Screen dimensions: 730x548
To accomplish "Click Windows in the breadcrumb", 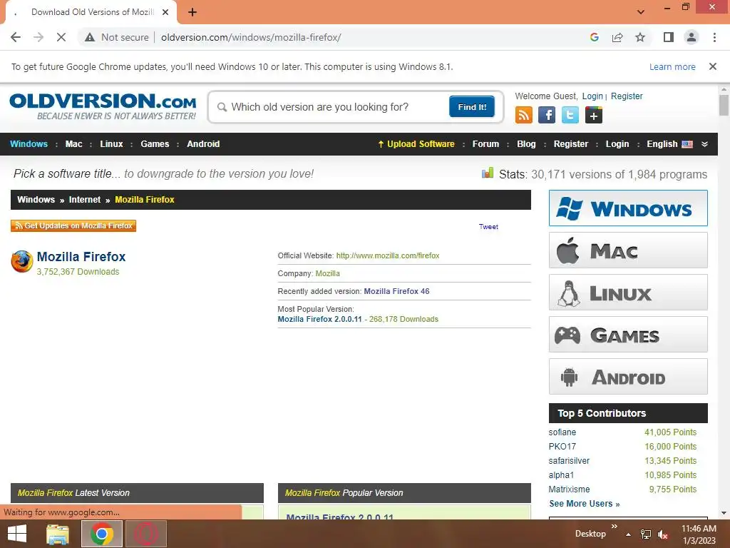I will 36,200.
